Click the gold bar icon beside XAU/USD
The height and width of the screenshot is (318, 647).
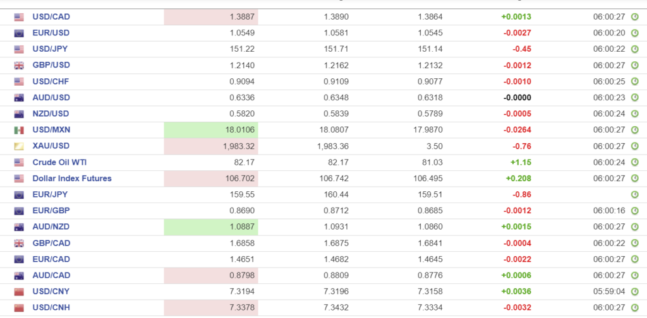click(19, 146)
